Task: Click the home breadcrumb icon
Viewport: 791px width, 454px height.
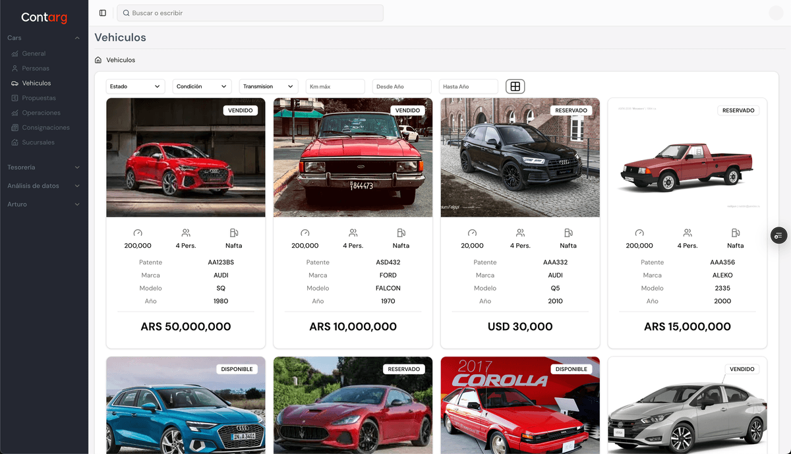Action: pos(98,60)
